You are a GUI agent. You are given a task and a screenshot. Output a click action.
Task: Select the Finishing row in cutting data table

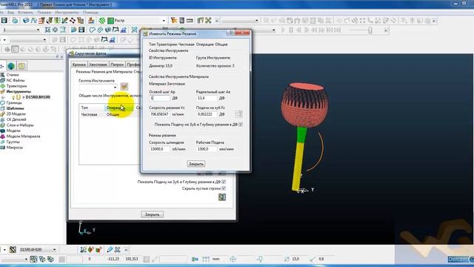pos(109,114)
